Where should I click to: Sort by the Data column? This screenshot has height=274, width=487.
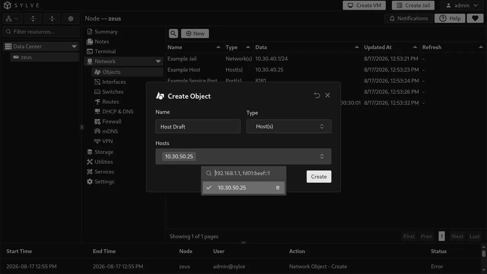tap(307, 47)
